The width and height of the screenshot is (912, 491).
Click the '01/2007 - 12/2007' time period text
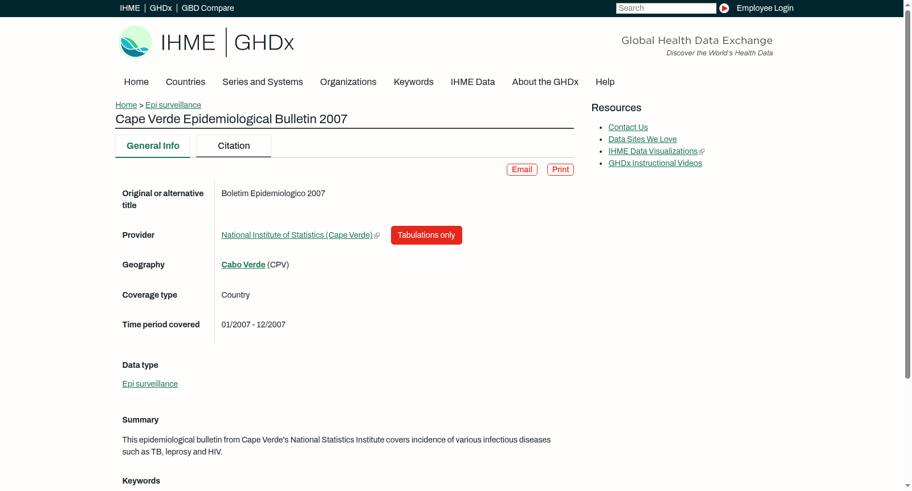click(x=254, y=325)
